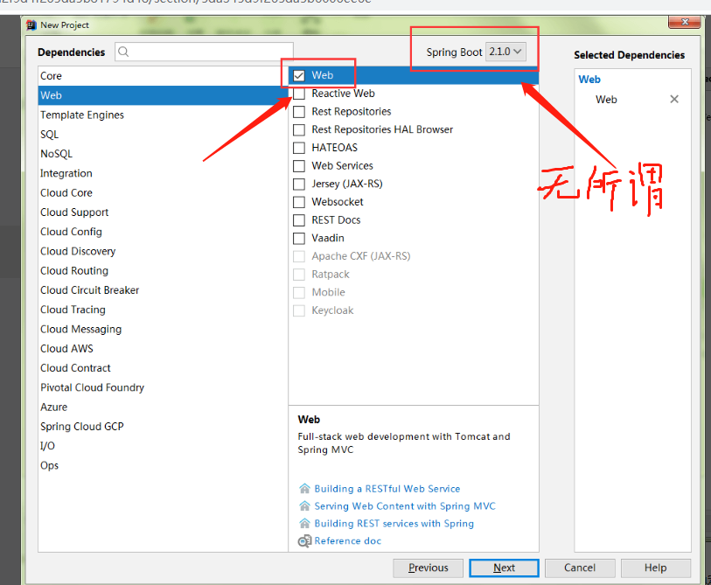Click the Web item under Selected Dependencies
This screenshot has height=585, width=711.
click(606, 100)
